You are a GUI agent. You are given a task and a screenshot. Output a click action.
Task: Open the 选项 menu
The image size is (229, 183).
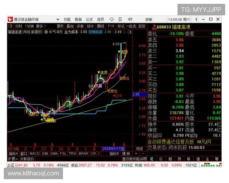click(x=100, y=19)
